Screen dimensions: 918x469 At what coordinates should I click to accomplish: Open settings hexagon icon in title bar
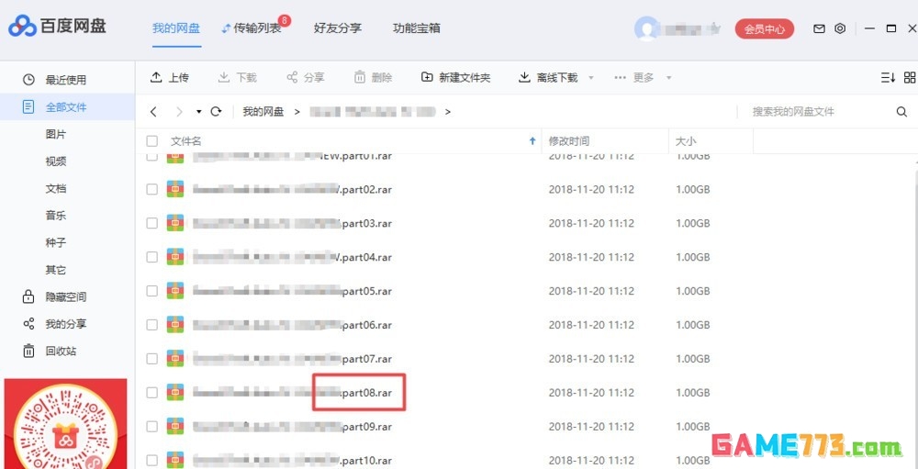(x=840, y=28)
